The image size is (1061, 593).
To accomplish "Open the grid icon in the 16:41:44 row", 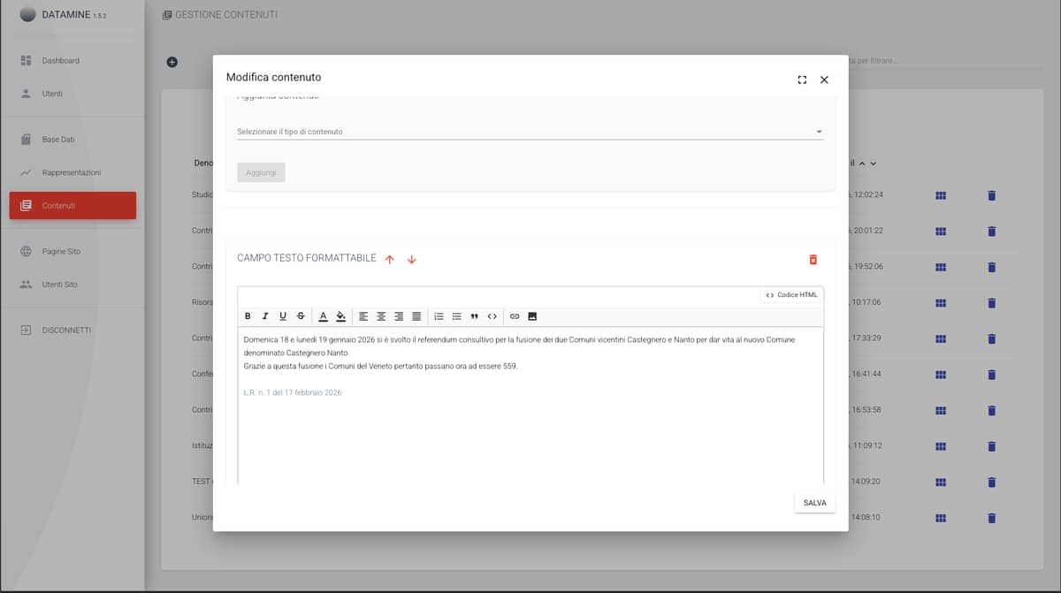I will 941,375.
